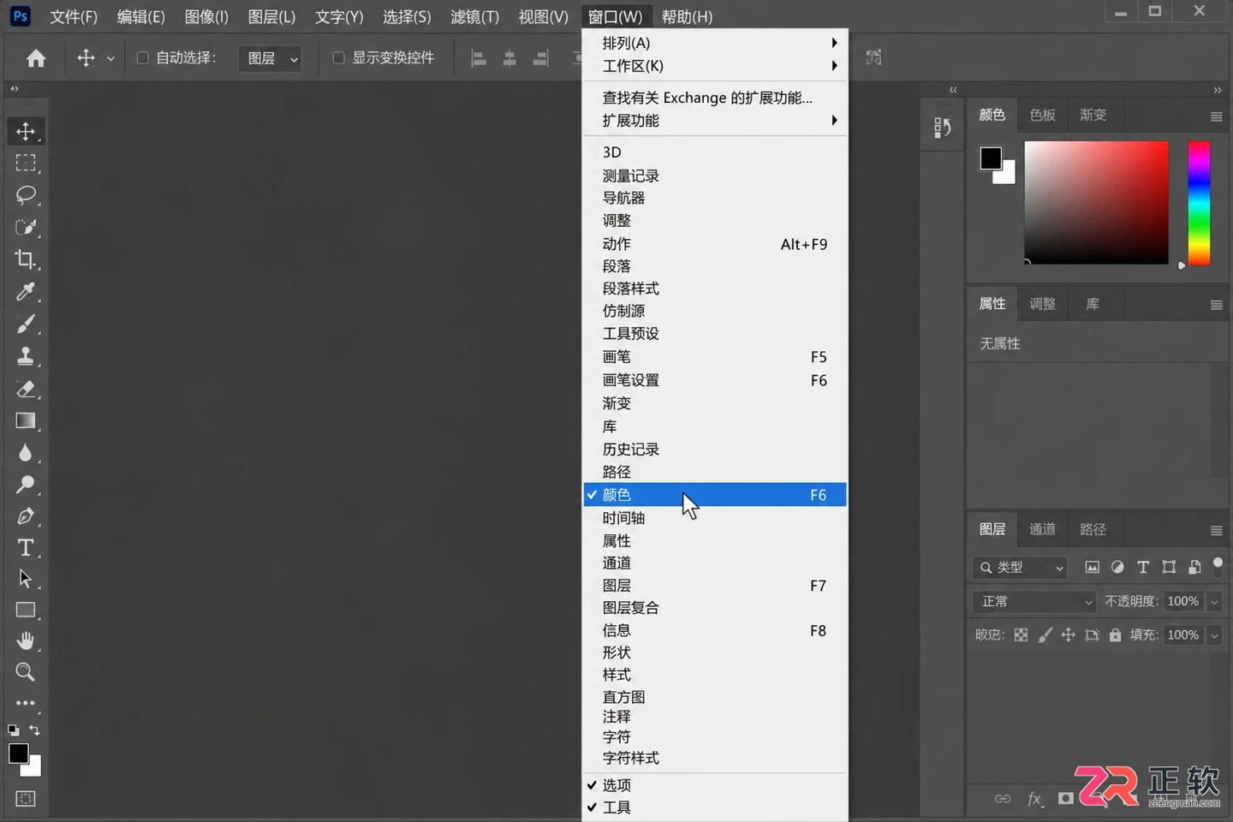Click the 不透明度 100% value field
This screenshot has height=822, width=1233.
coord(1183,601)
